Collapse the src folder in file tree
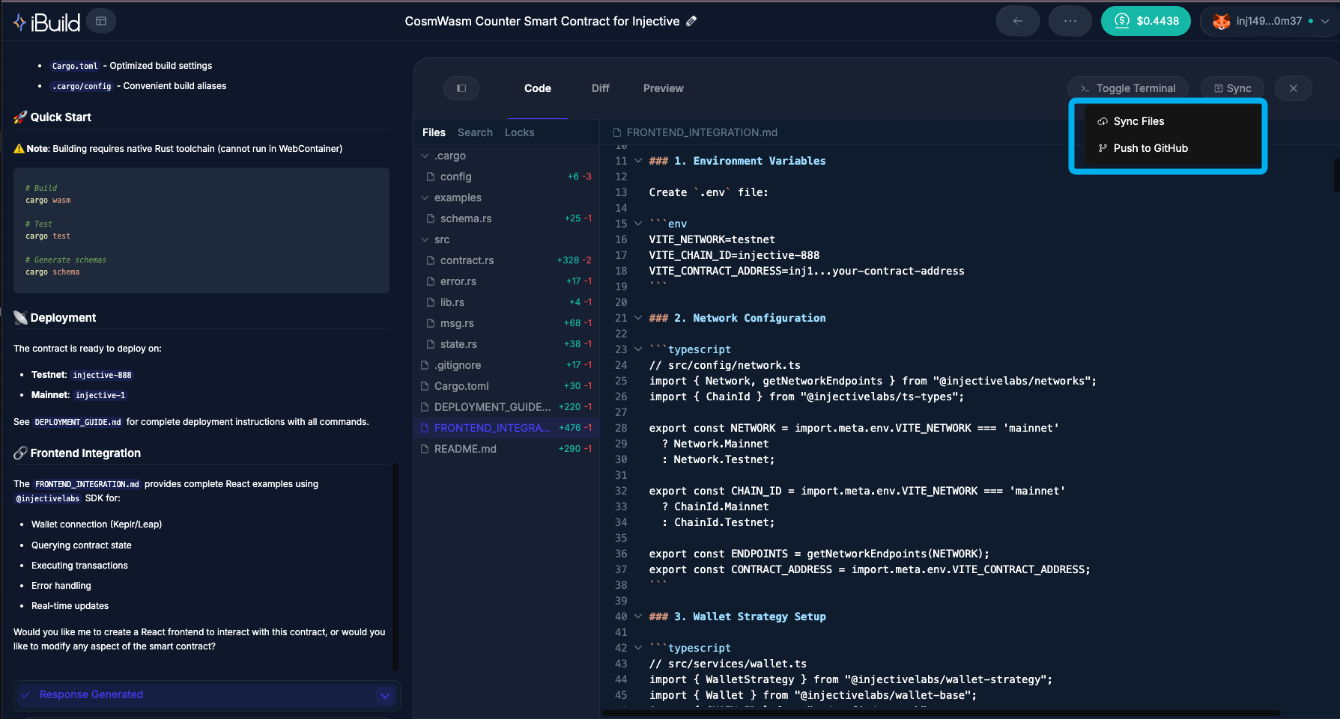 [425, 239]
